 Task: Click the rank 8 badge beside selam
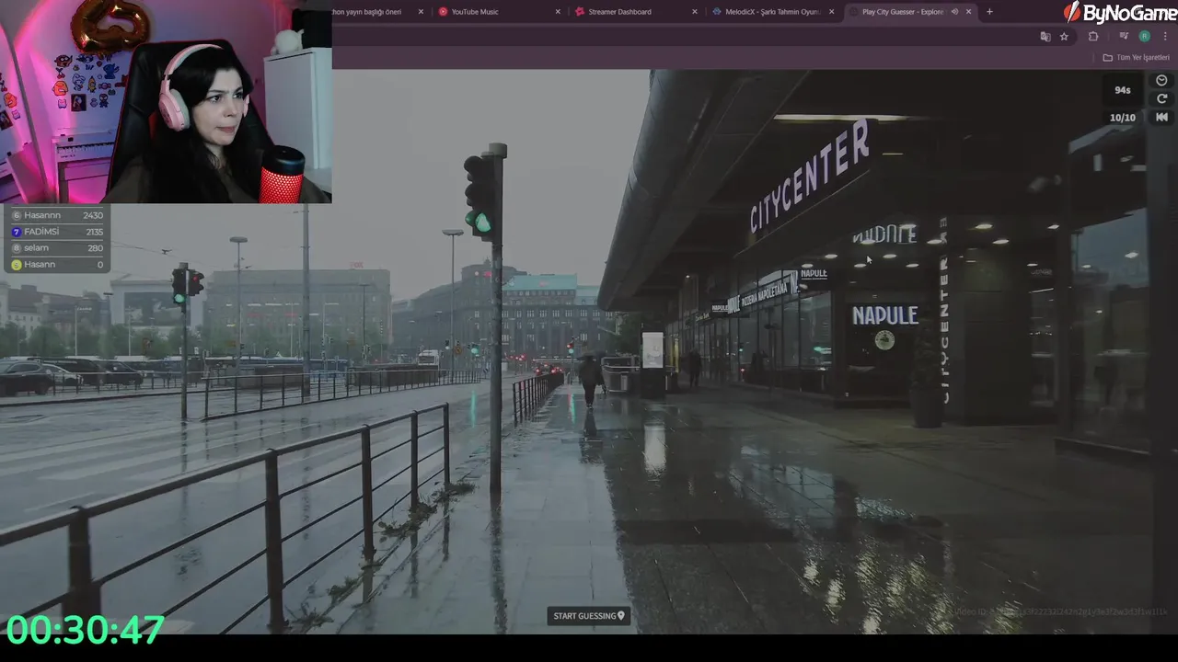[x=16, y=248]
